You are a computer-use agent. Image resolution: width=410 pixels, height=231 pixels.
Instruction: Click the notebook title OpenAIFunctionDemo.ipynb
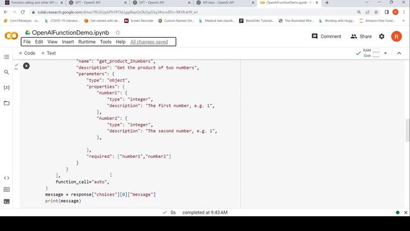tap(70, 33)
